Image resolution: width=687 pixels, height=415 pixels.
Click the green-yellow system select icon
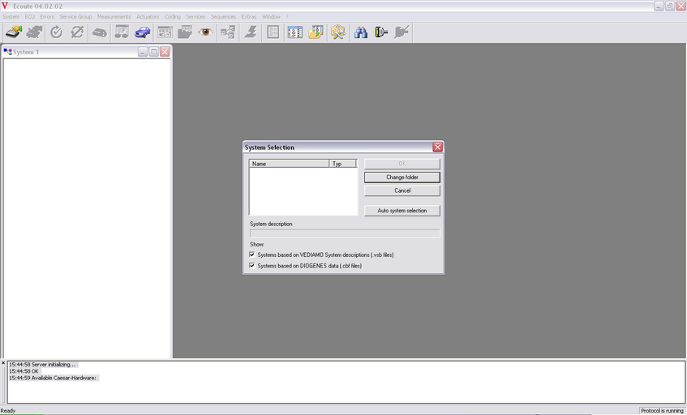(x=14, y=32)
